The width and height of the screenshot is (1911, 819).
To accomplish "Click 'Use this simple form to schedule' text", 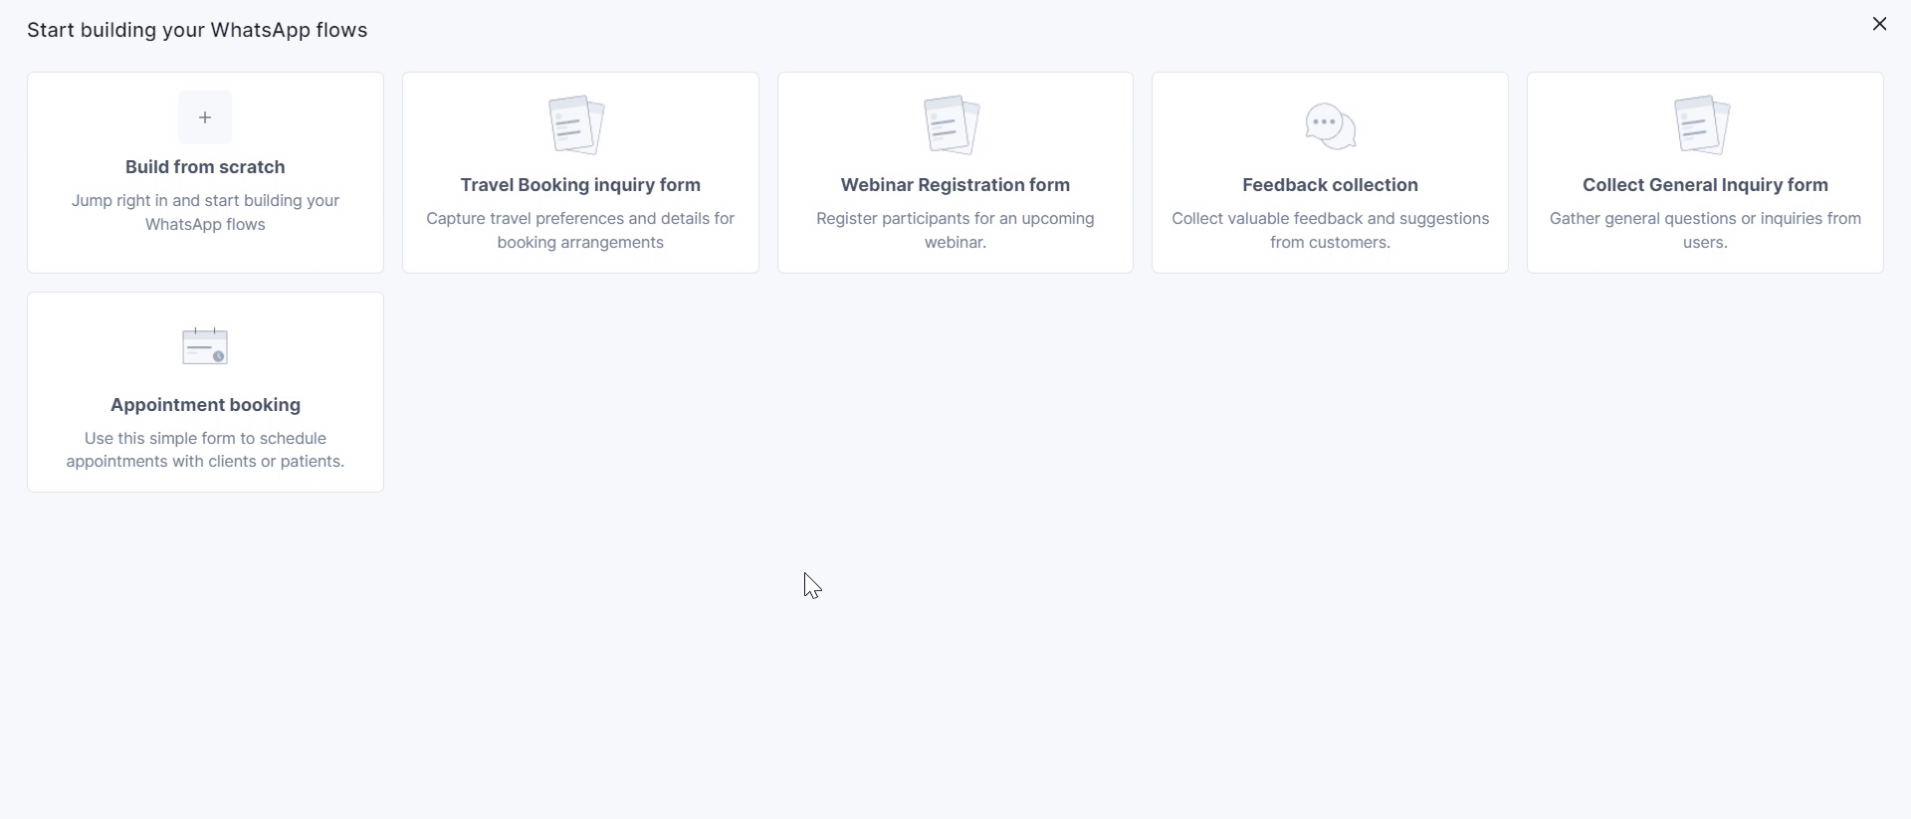I will pyautogui.click(x=205, y=450).
